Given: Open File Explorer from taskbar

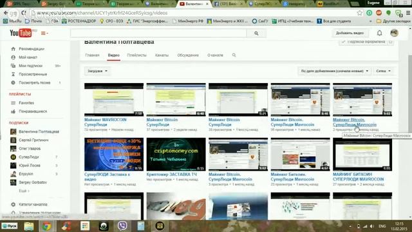Looking at the screenshot, I should [29, 226].
